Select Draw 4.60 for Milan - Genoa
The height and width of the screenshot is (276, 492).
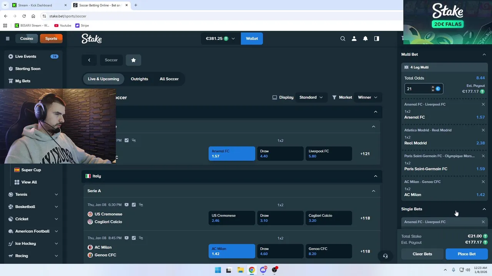[x=280, y=251]
